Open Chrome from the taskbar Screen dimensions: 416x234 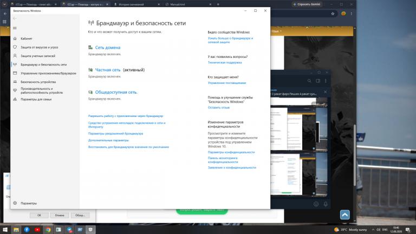pos(48,230)
